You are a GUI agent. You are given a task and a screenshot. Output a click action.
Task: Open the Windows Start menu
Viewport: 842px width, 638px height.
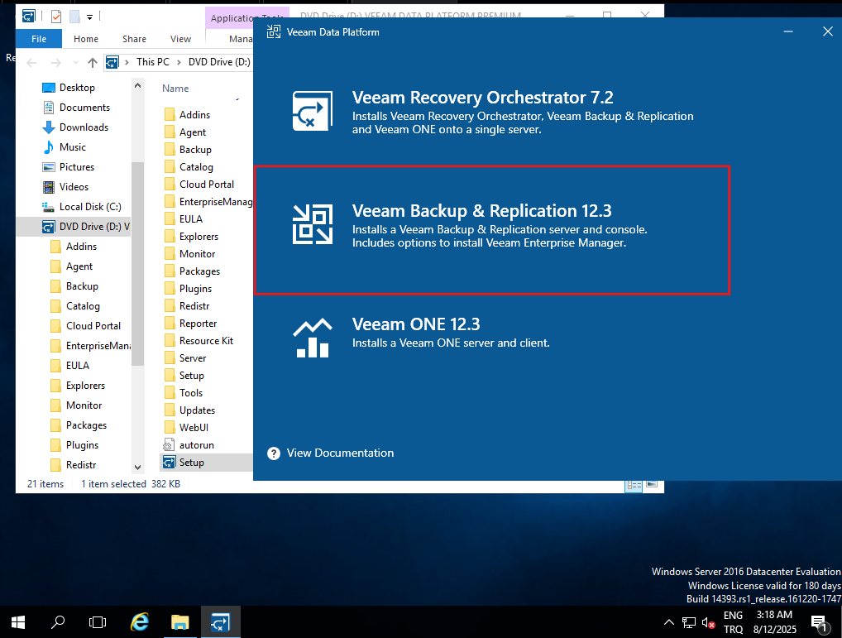[17, 622]
